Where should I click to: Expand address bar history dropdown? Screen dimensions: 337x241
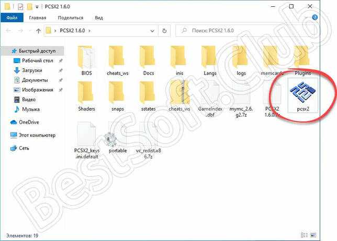click(x=152, y=31)
